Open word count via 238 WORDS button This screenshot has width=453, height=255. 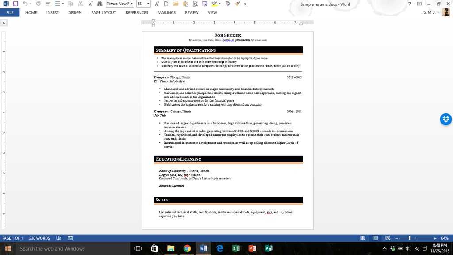(x=40, y=238)
